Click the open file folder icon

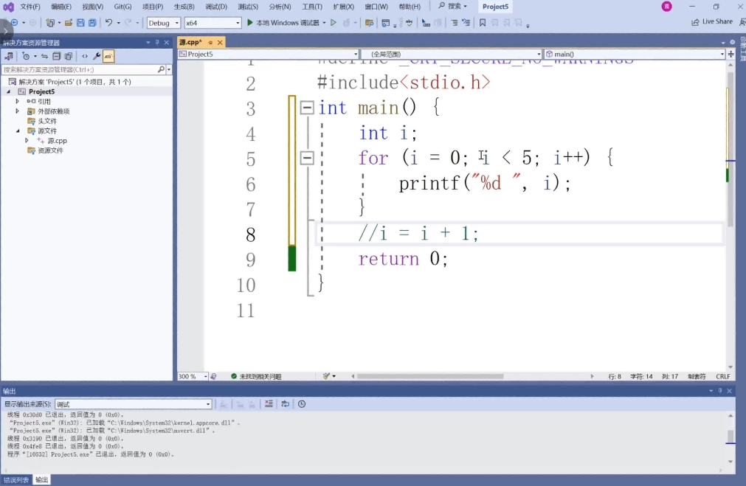click(x=69, y=23)
